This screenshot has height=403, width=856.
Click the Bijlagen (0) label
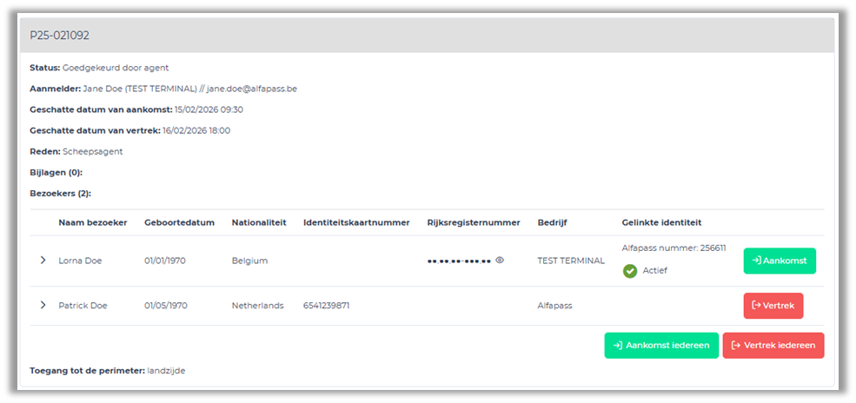tap(56, 172)
